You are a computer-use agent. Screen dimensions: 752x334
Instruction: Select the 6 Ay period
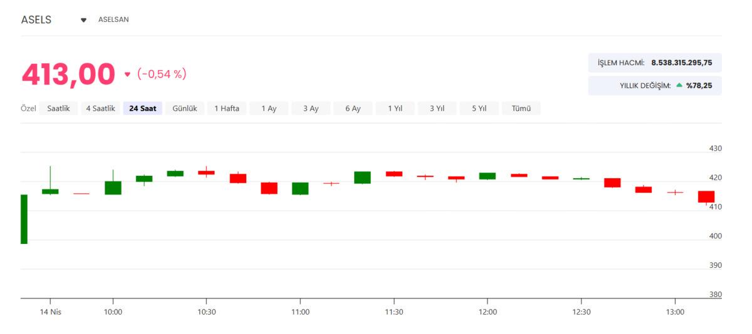pyautogui.click(x=353, y=108)
